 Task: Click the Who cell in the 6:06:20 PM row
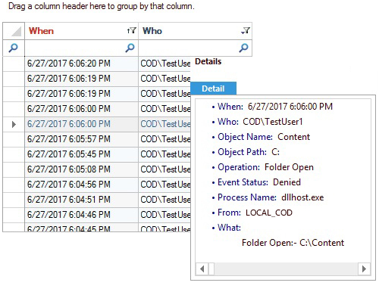164,64
